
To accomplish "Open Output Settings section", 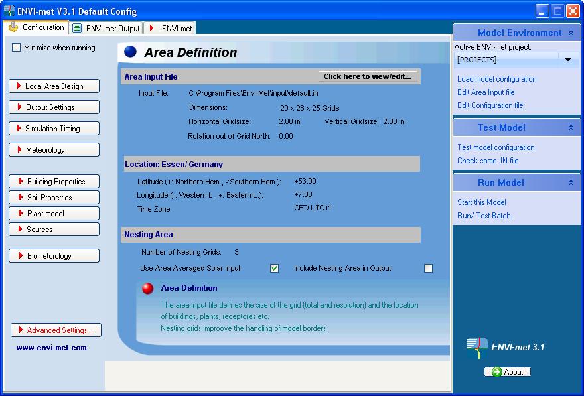I will pyautogui.click(x=54, y=107).
